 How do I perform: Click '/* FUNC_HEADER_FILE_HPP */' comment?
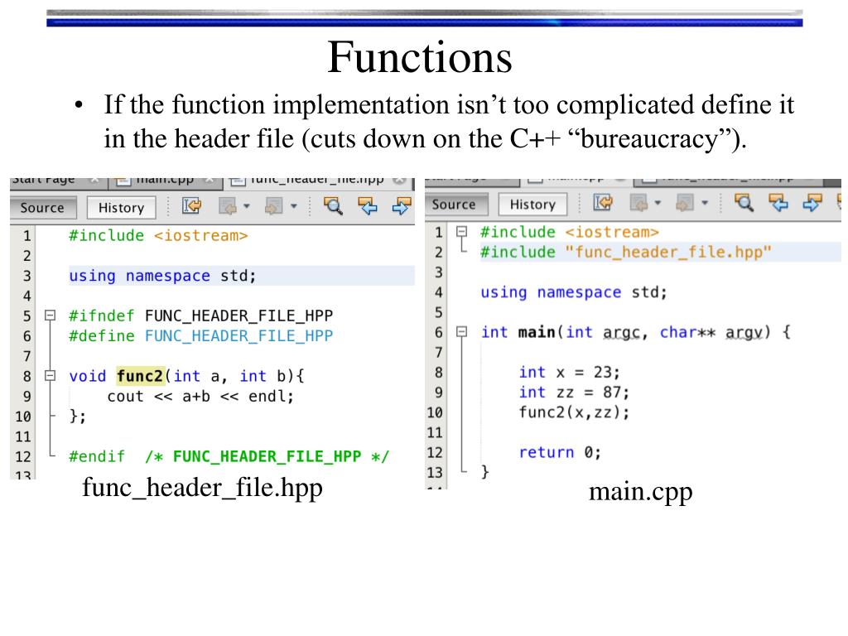(267, 456)
